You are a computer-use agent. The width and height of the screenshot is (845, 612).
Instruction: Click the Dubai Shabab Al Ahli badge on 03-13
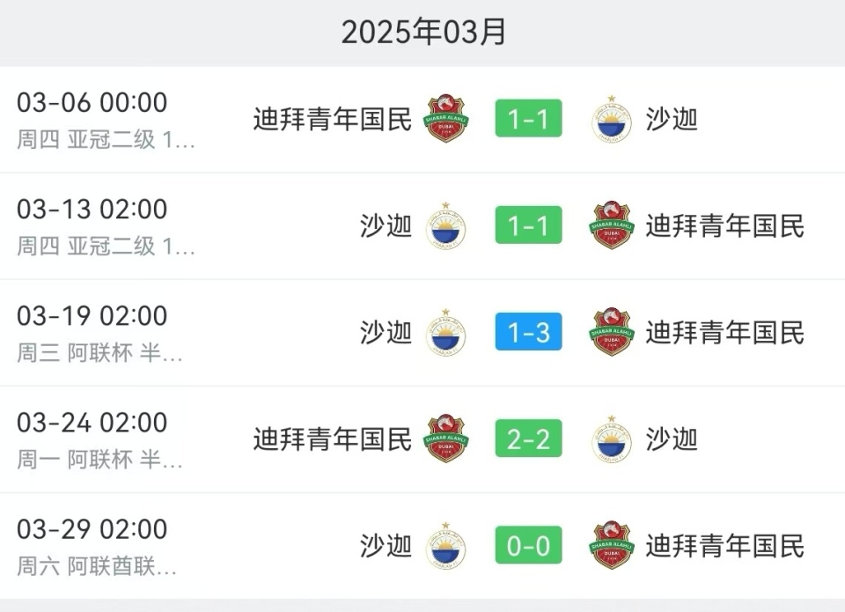tap(611, 226)
